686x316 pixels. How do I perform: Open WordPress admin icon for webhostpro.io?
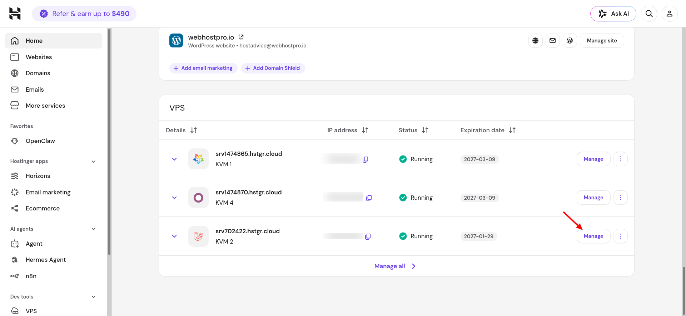click(570, 41)
